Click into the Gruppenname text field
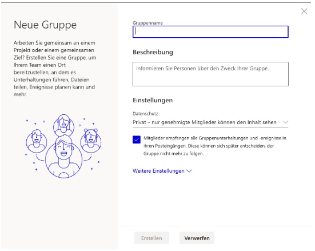Viewport: 315px width, 251px height. 210,32
